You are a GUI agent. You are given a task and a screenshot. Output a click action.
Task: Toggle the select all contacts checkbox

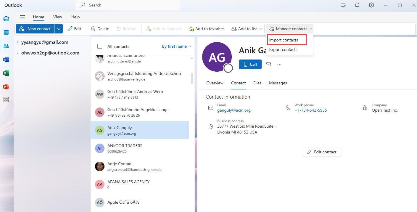(x=100, y=46)
